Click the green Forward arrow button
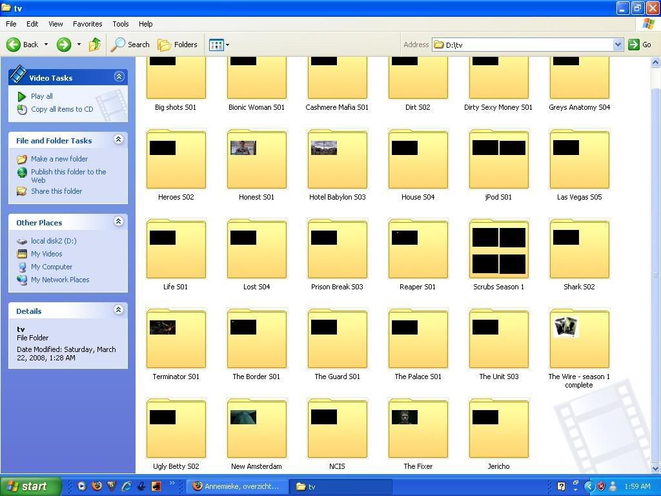The width and height of the screenshot is (661, 496). point(64,45)
